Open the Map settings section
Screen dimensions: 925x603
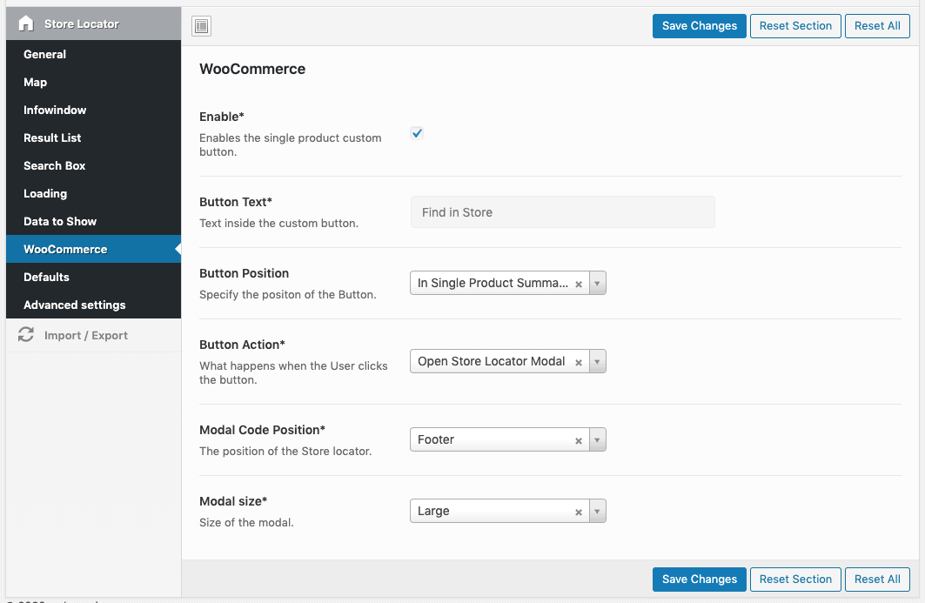point(36,82)
